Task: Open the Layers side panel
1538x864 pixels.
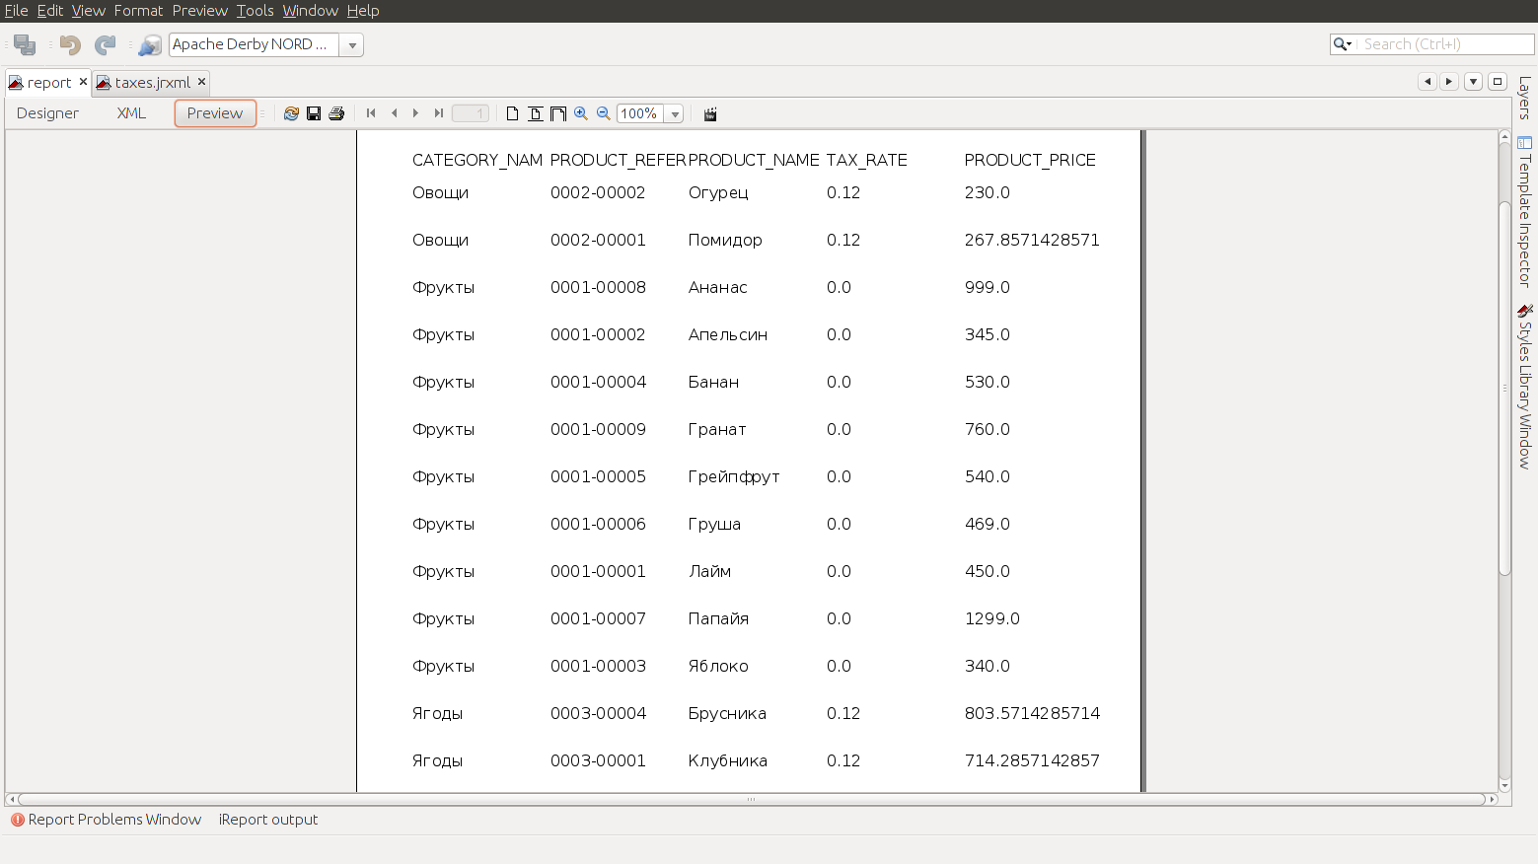Action: click(1525, 98)
